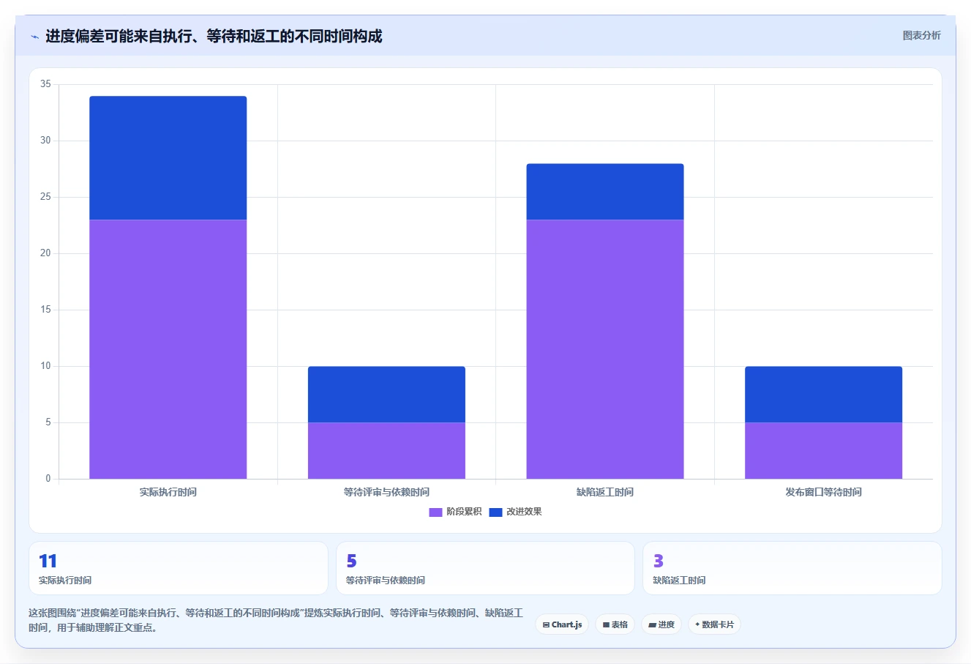Screen dimensions: 971x664
Task: Select the Chart.js tag chip
Action: [562, 624]
